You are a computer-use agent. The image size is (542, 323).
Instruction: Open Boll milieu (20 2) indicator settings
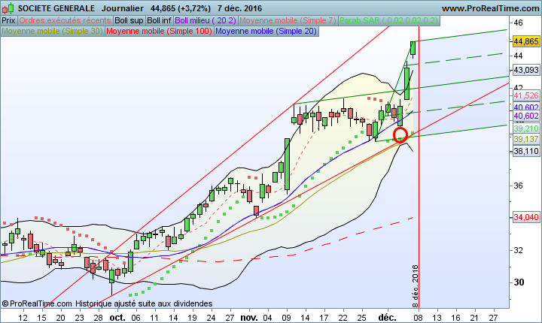pyautogui.click(x=206, y=21)
